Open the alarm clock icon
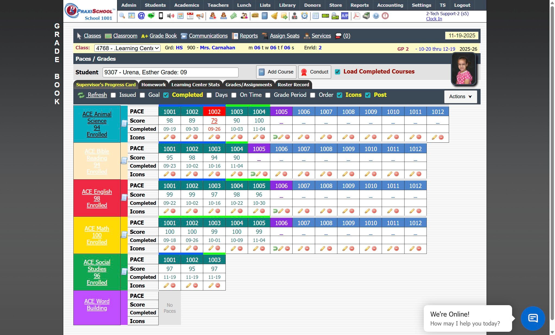Viewport: 555px width, 335px height. pos(305,16)
